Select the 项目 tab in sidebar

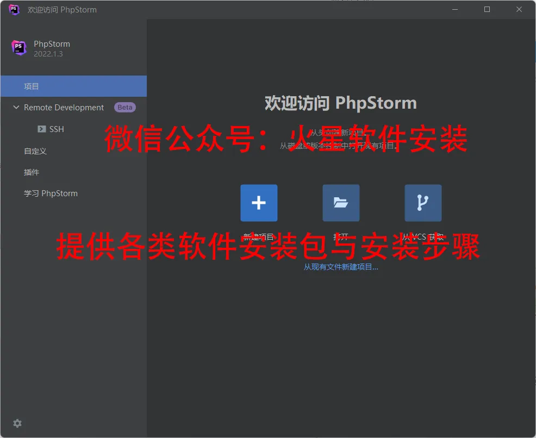click(73, 86)
